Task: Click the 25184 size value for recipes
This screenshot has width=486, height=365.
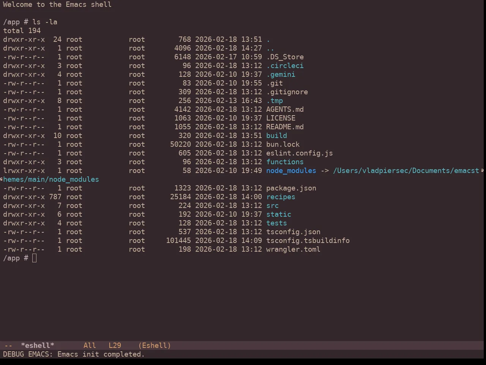Action: tap(180, 197)
